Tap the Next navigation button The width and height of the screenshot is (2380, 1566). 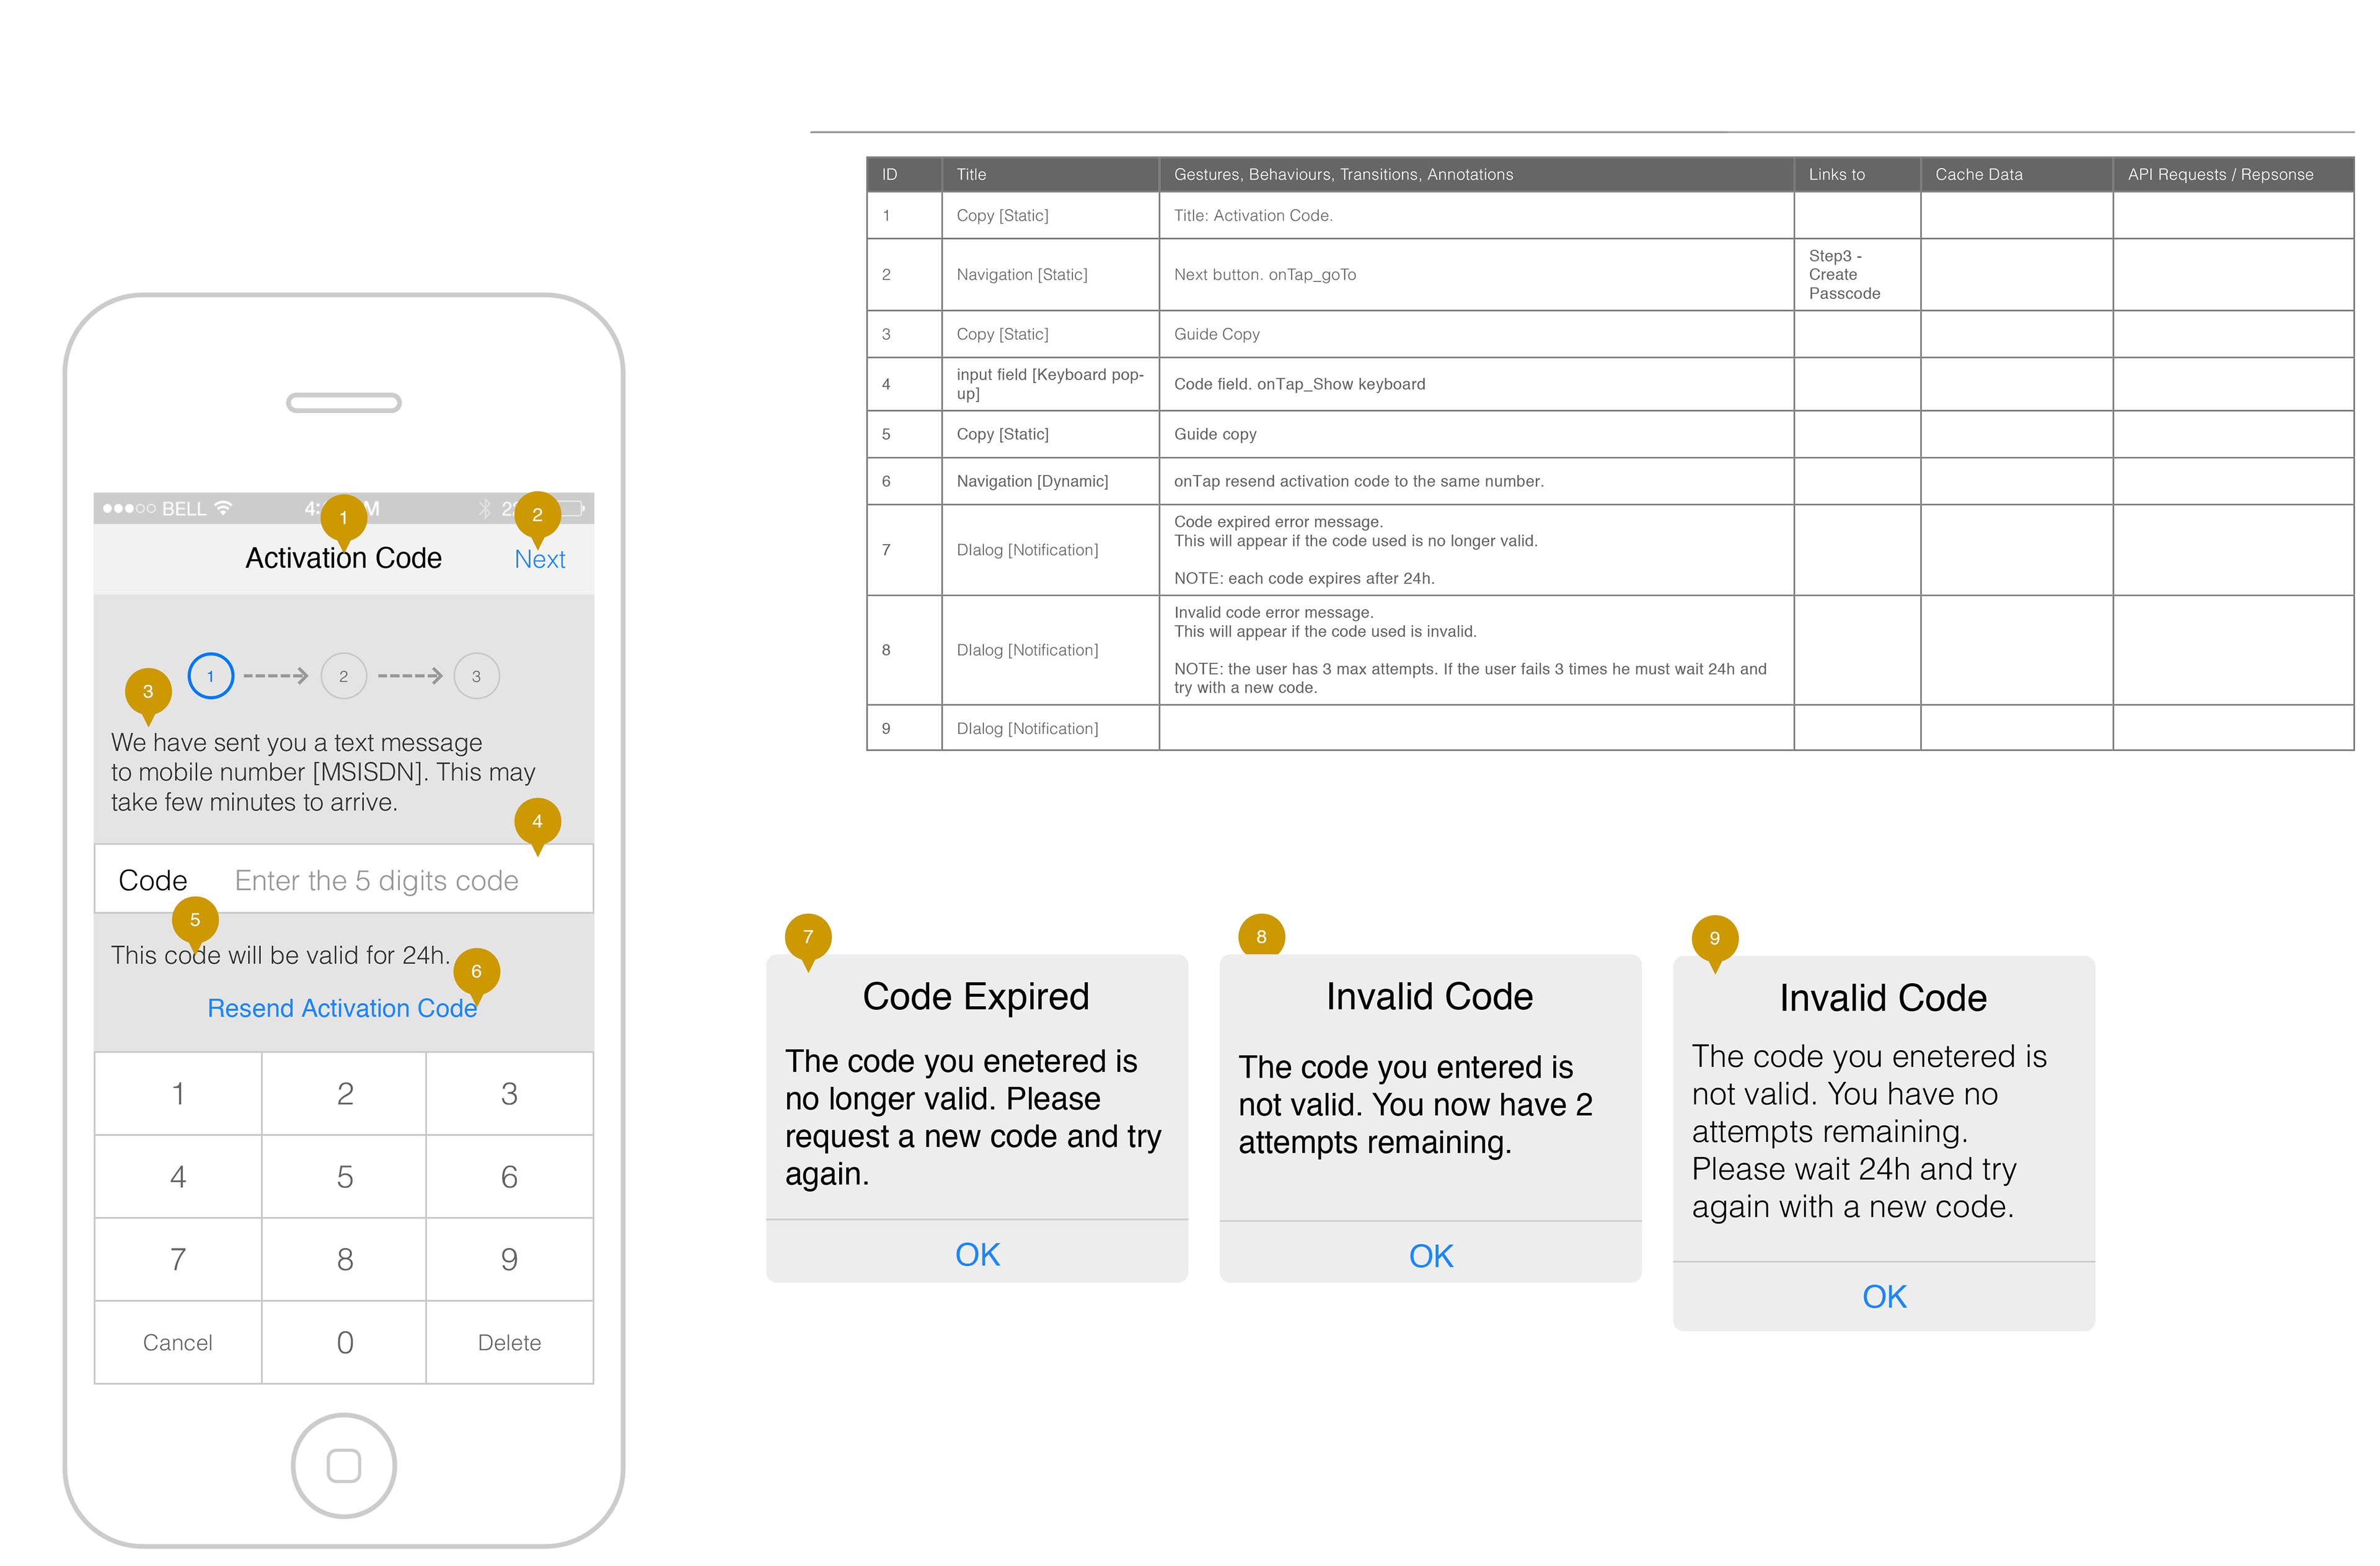point(539,559)
